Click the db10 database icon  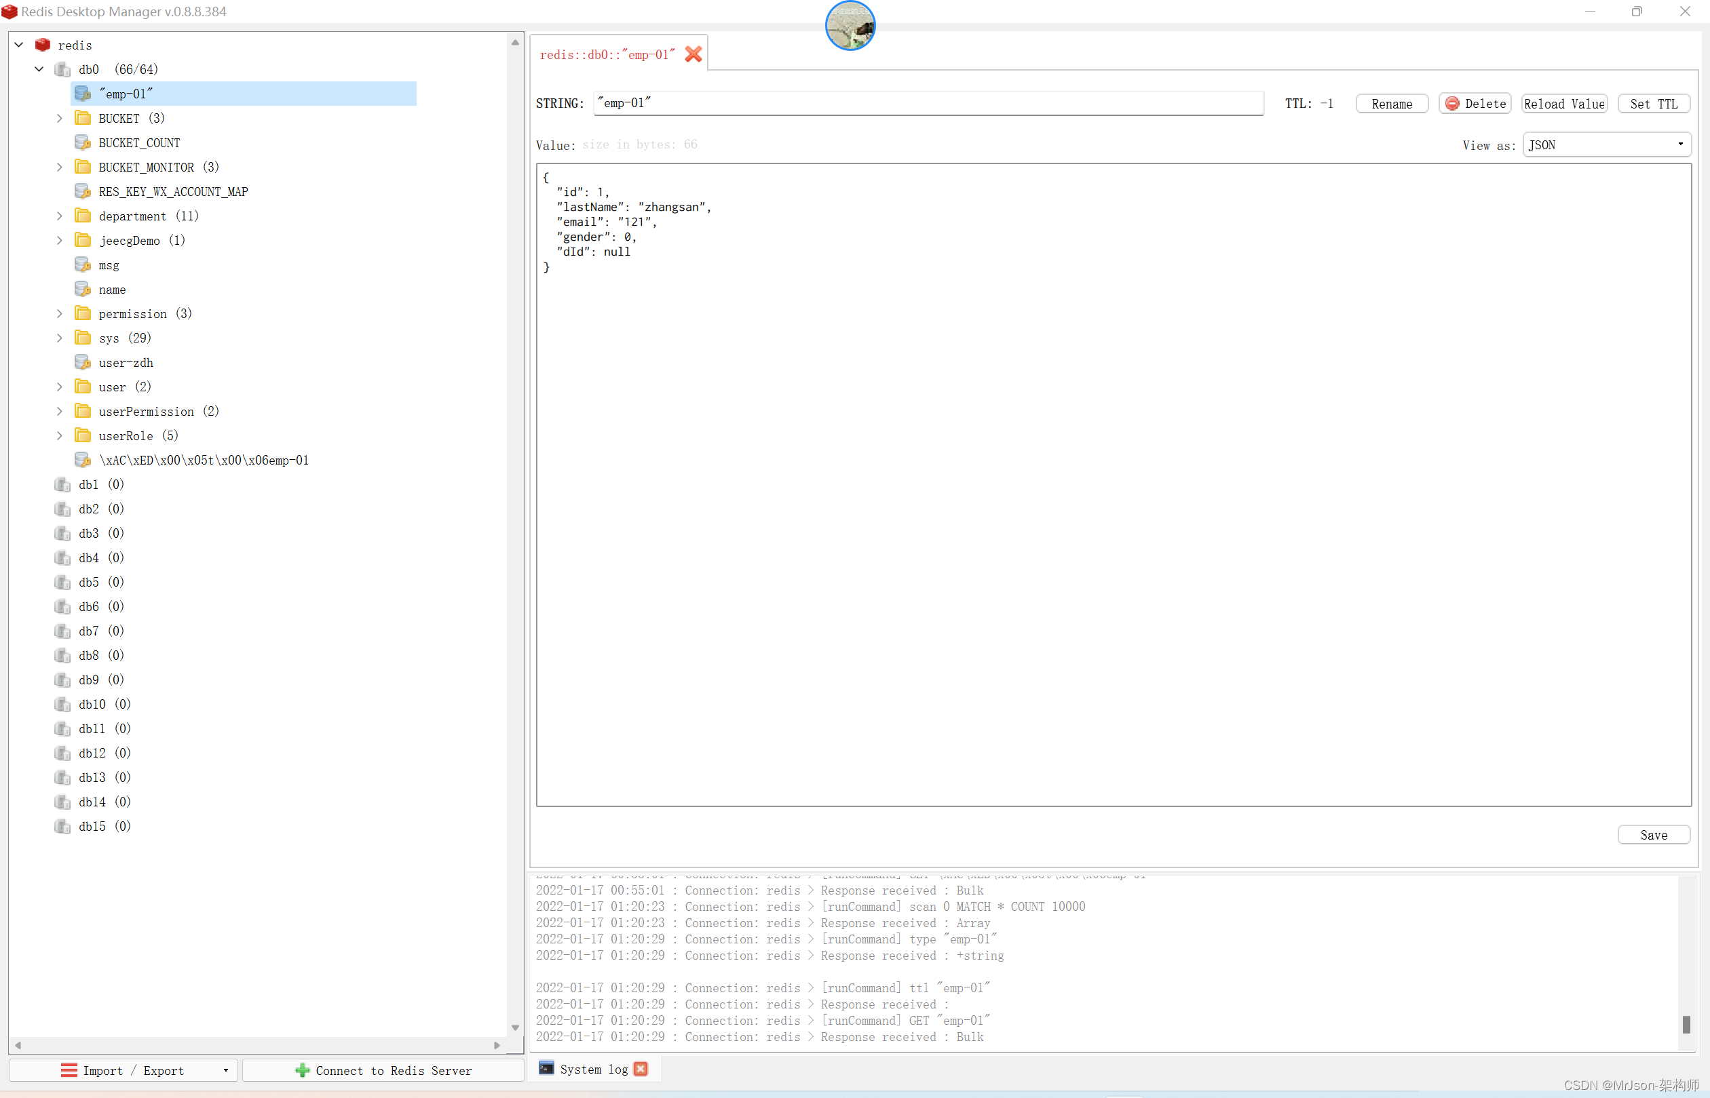[x=63, y=704]
